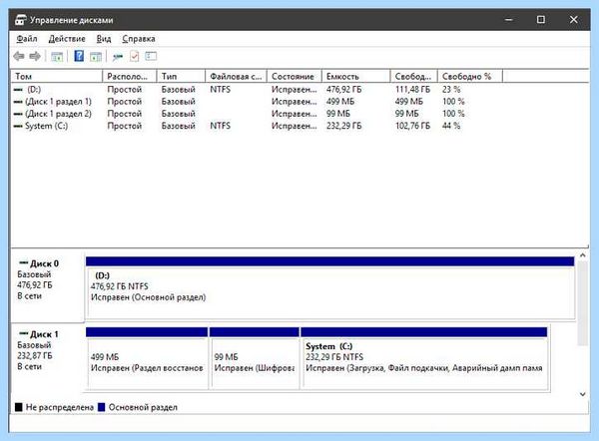Sort by the Том column header
This screenshot has height=441, width=599.
point(57,77)
